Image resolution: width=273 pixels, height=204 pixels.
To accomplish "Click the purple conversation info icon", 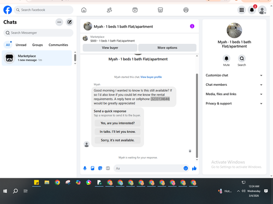I will pos(192,26).
